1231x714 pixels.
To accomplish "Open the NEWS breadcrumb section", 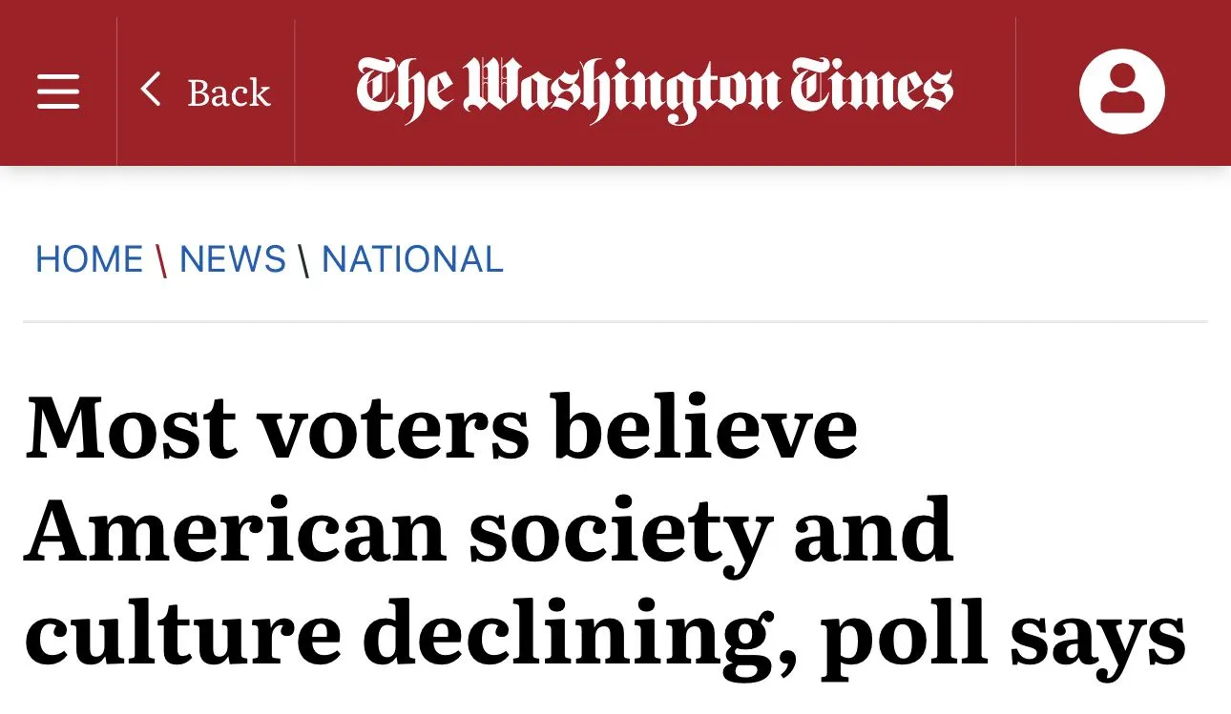I will click(233, 259).
